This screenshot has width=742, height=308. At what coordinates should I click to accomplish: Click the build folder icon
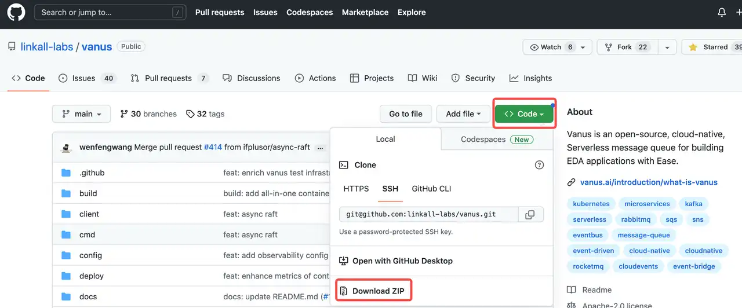[66, 193]
